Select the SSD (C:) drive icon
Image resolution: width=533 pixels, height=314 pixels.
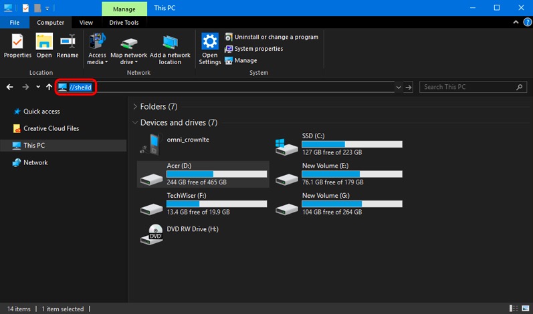(286, 147)
